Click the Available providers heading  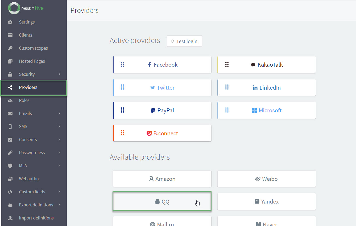[x=140, y=157]
